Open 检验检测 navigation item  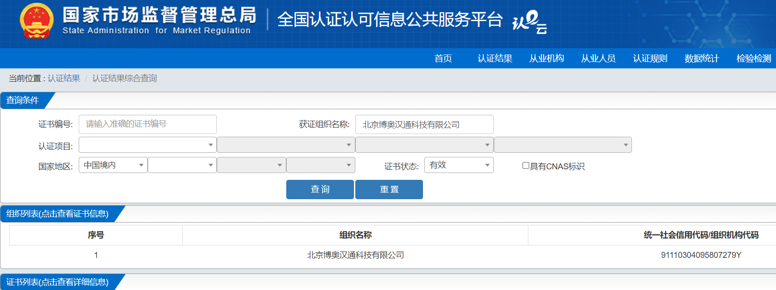click(753, 58)
